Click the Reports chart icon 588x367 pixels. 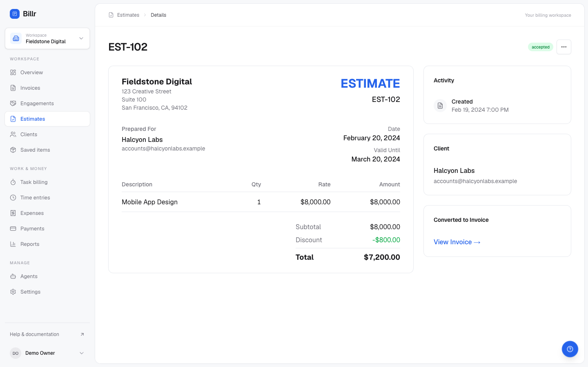[x=13, y=244]
